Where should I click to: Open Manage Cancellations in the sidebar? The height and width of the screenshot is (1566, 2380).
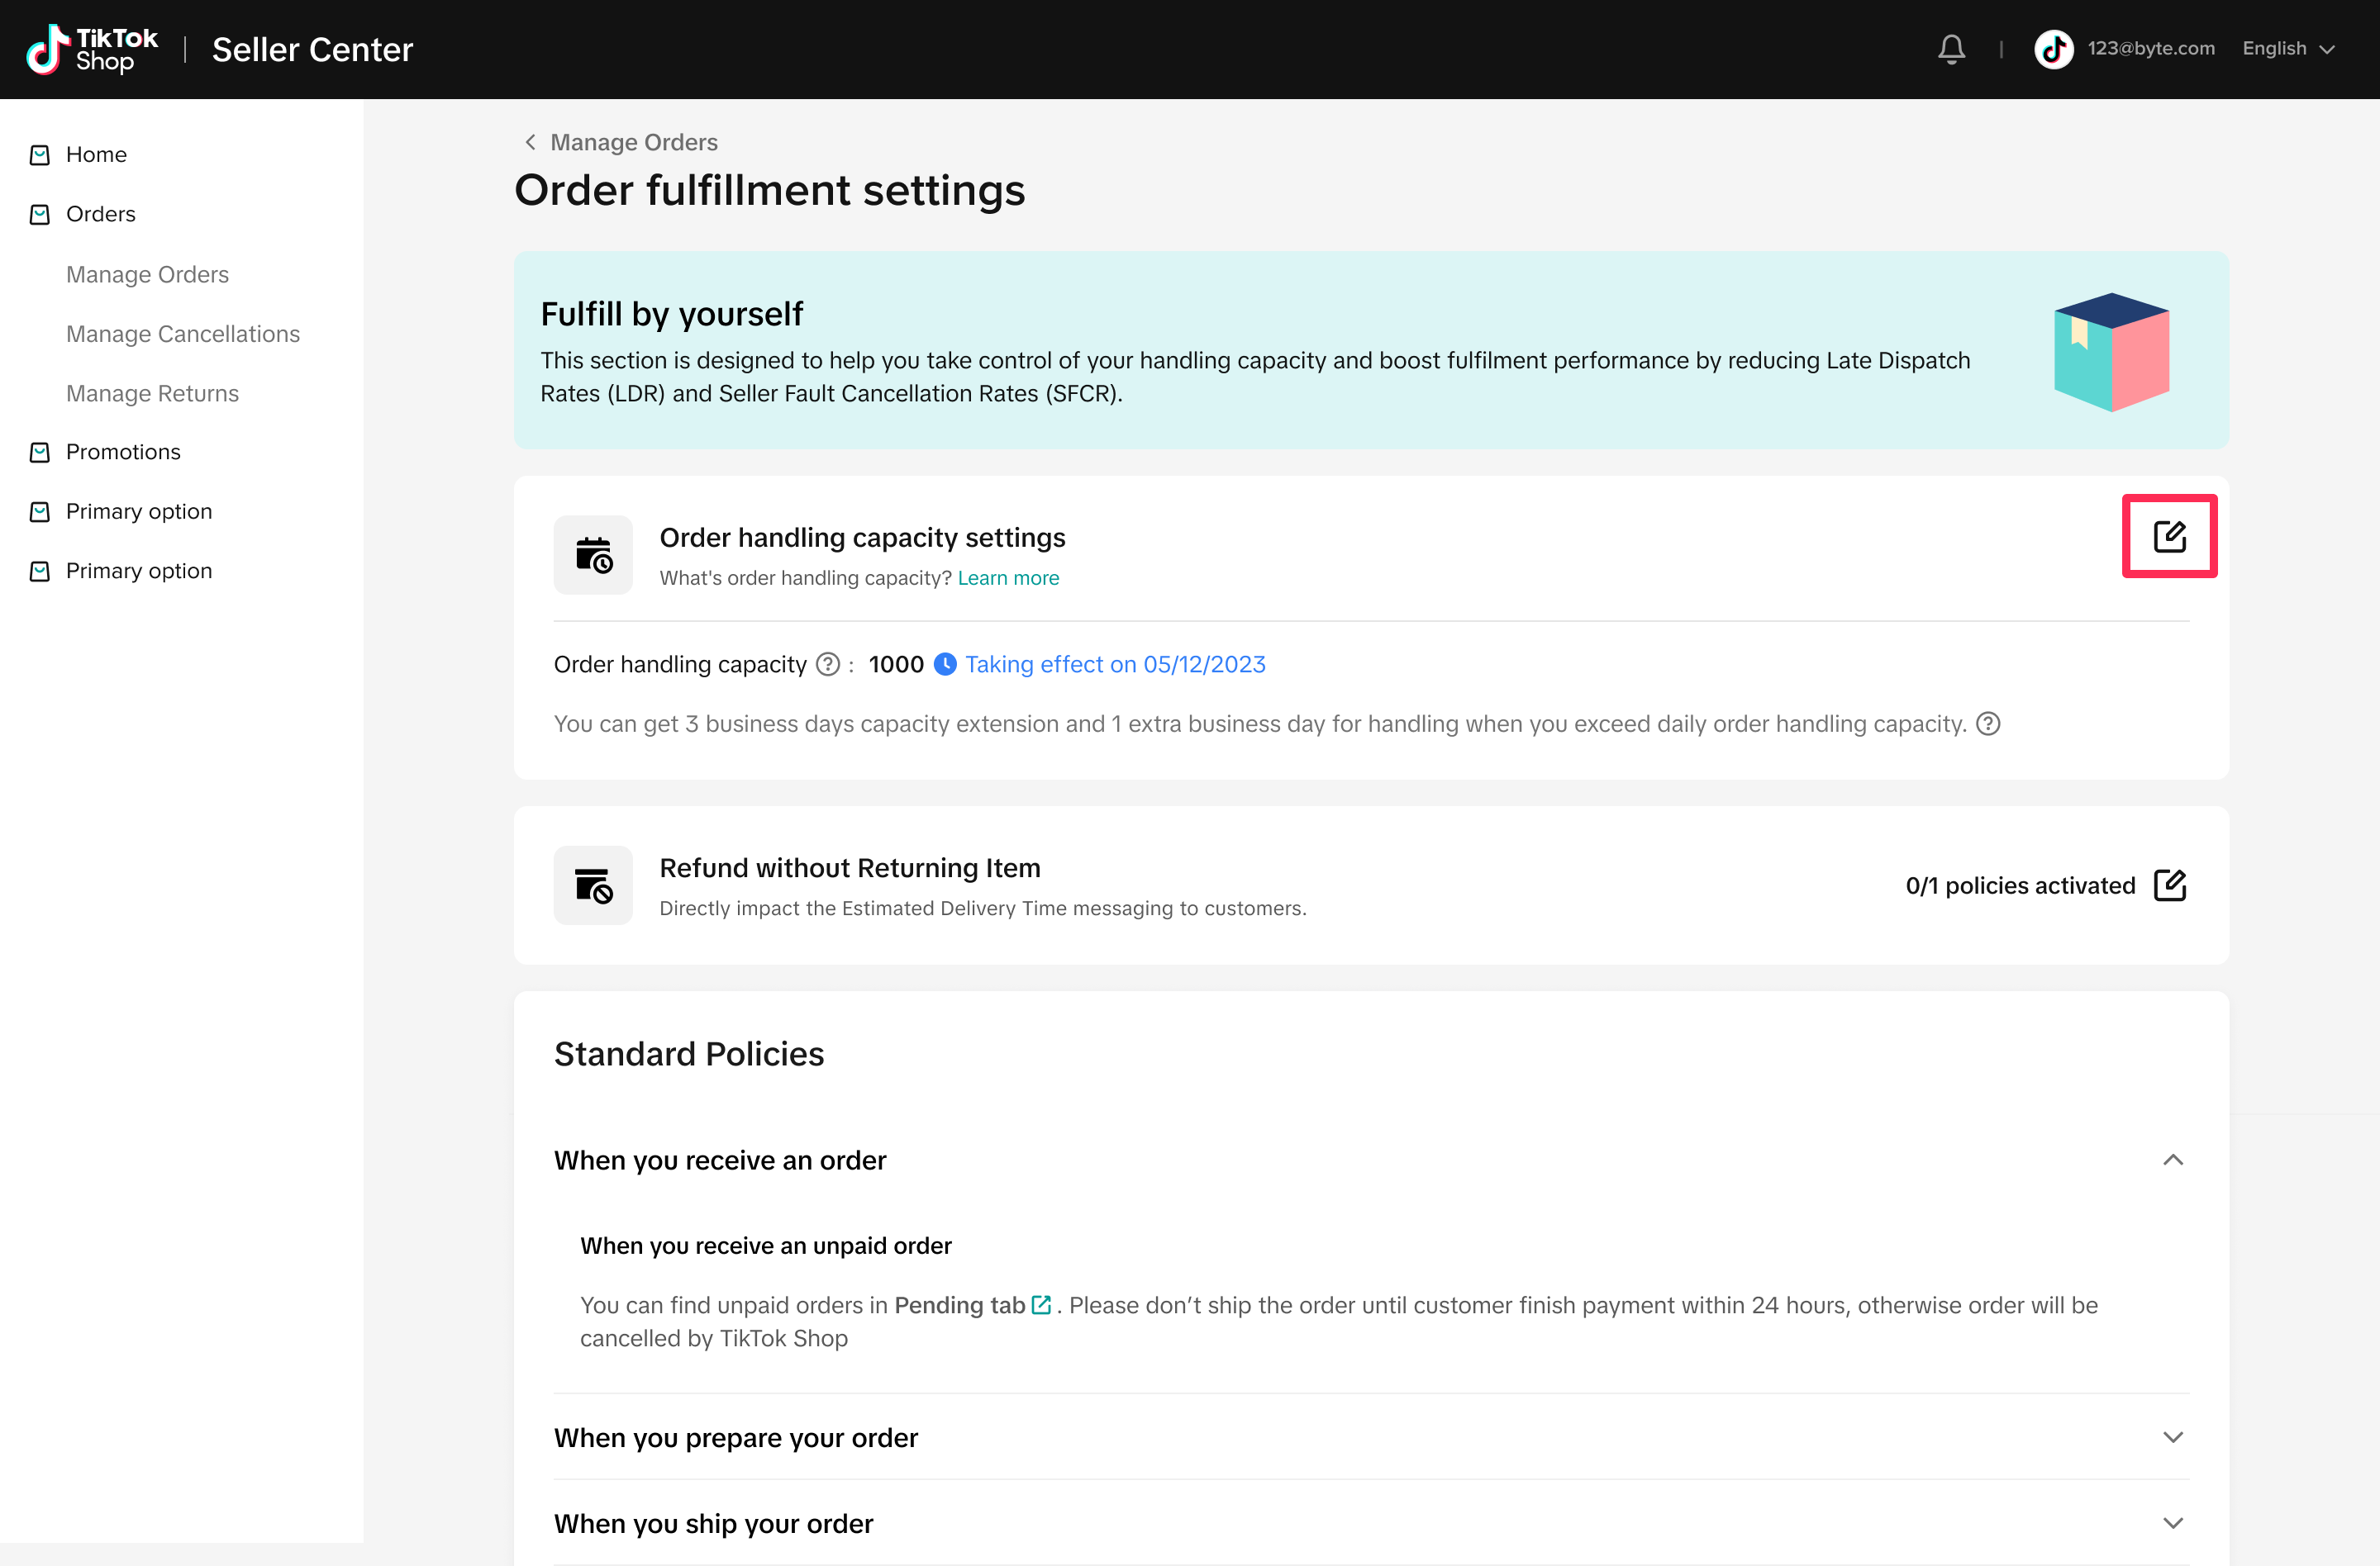[x=183, y=334]
